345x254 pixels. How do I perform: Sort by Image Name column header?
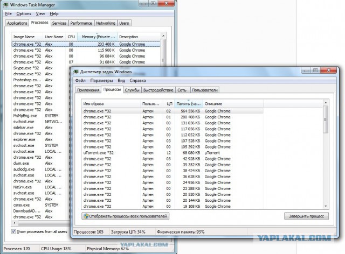27,37
